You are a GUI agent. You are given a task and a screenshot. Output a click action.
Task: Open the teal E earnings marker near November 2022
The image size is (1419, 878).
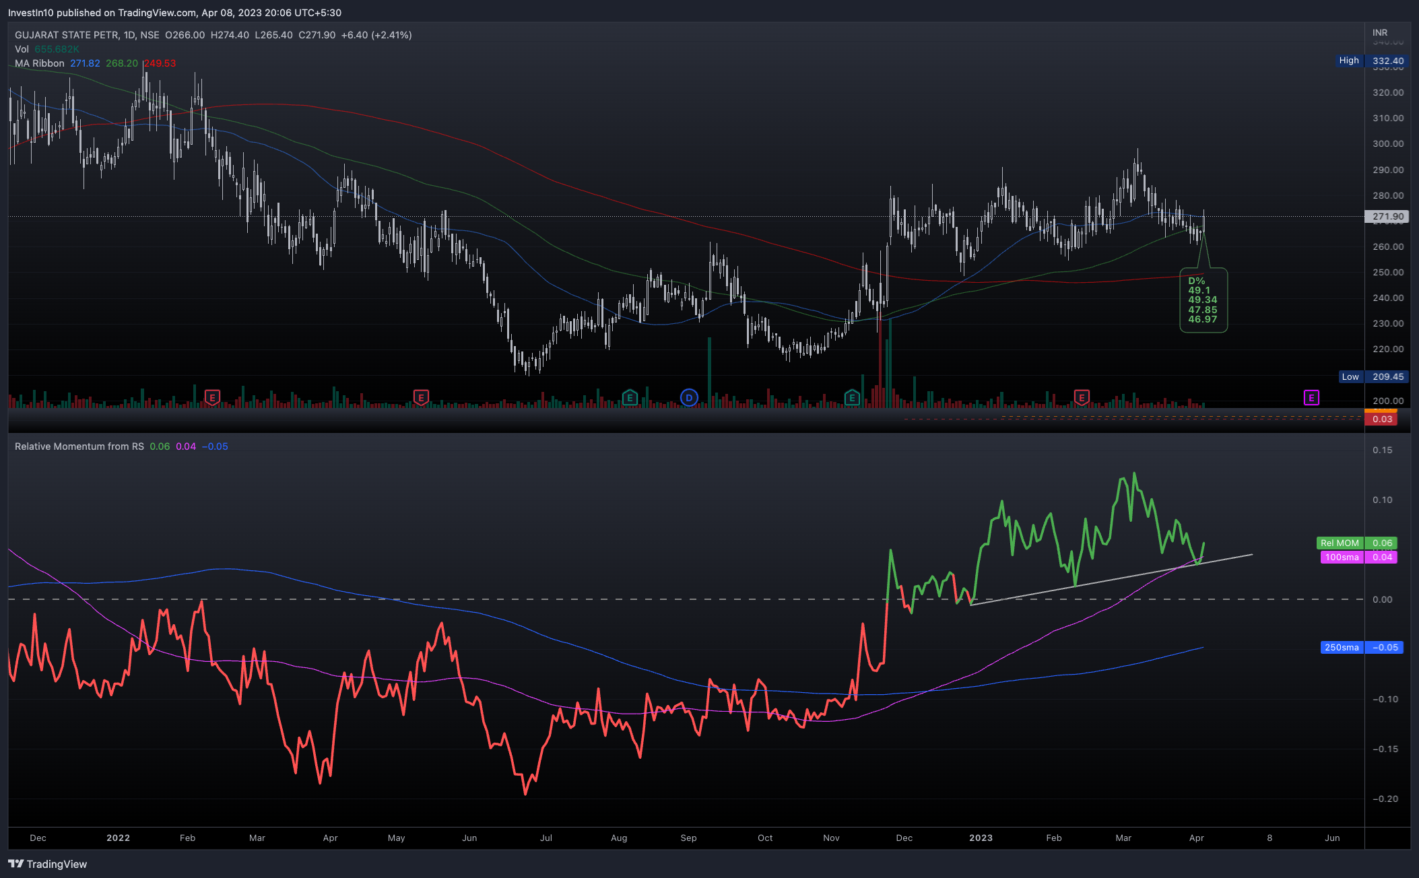pyautogui.click(x=852, y=398)
